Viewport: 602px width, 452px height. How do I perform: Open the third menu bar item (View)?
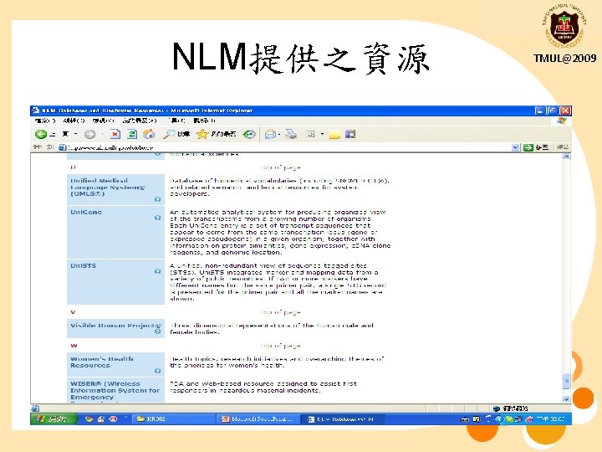click(104, 121)
